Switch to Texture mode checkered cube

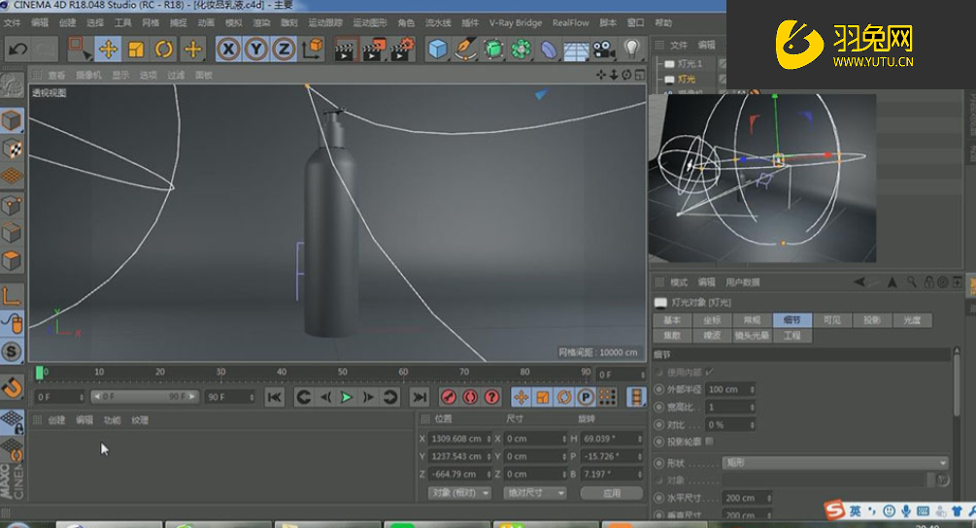pyautogui.click(x=12, y=148)
